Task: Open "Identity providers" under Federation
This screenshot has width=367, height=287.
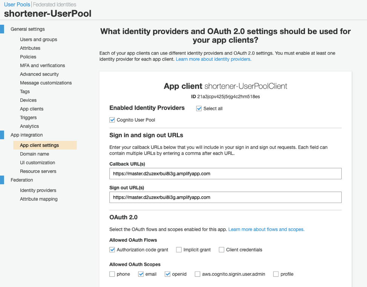Action: [x=37, y=190]
